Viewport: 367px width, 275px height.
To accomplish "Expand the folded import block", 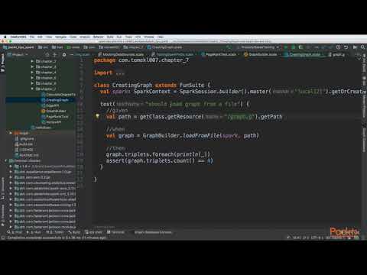I will coord(120,73).
